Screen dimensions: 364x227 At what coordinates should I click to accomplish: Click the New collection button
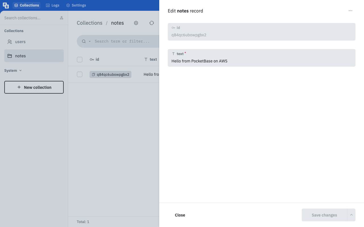[x=34, y=87]
